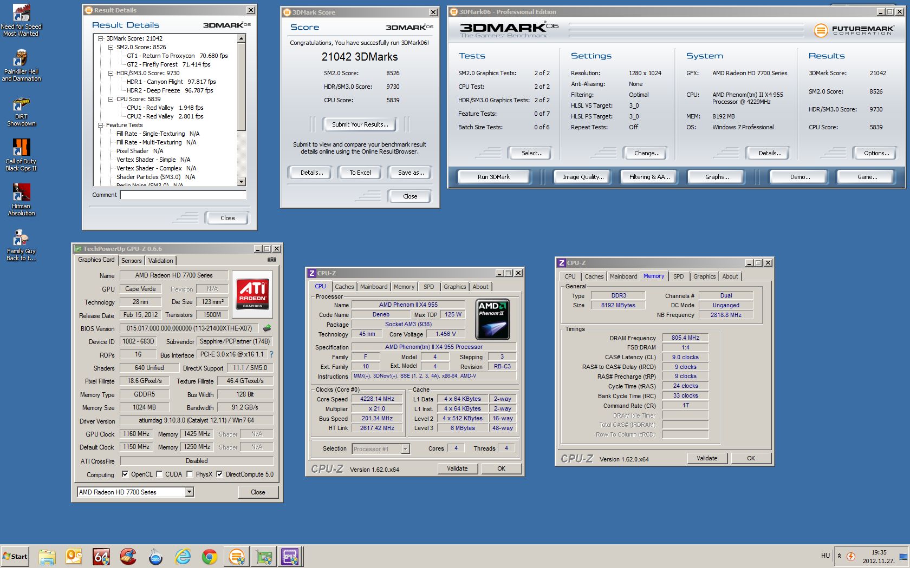
Task: Select GT1 - Return To Proxycon row
Action: pyautogui.click(x=177, y=56)
